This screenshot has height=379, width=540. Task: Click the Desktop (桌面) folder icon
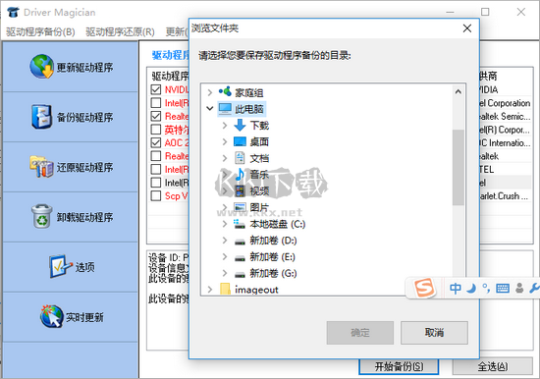pyautogui.click(x=240, y=141)
